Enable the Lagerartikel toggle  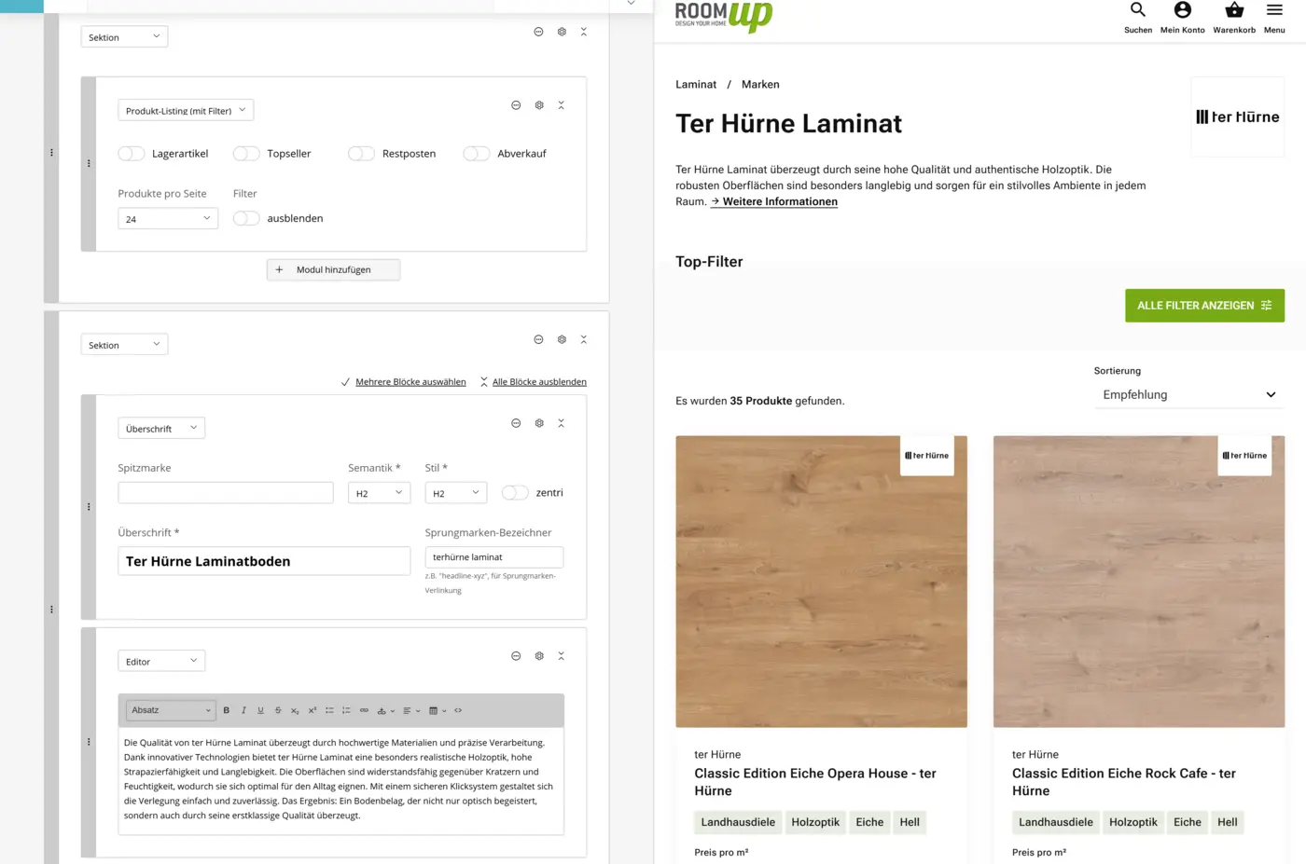tap(132, 154)
